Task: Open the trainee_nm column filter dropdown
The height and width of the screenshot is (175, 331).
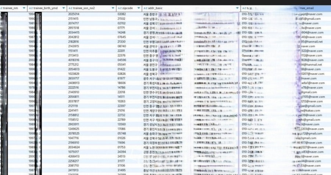Action: (24, 8)
